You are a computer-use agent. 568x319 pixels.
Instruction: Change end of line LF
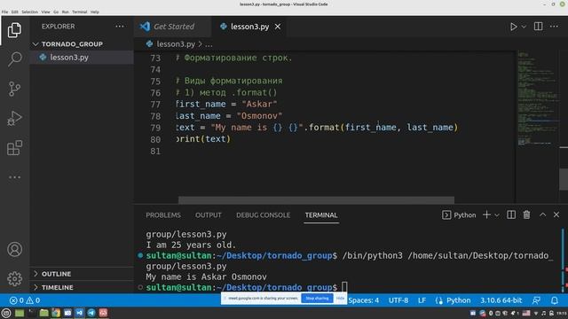coord(422,300)
